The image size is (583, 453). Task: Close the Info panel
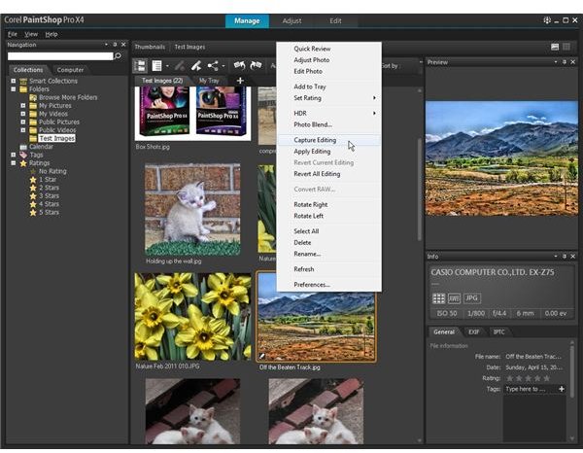pos(573,257)
